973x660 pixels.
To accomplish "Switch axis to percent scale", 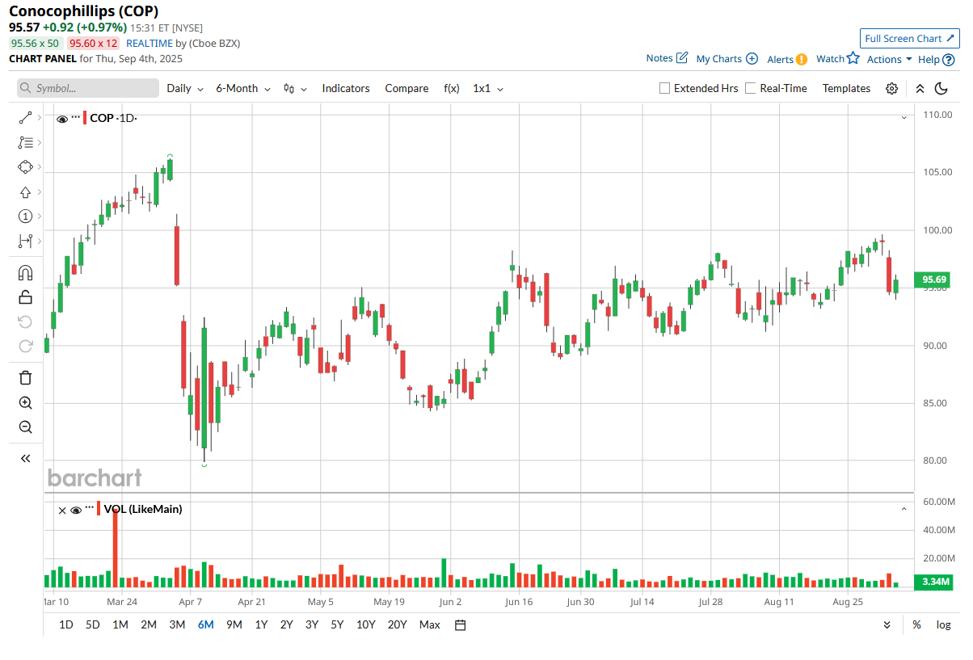I will click(916, 624).
